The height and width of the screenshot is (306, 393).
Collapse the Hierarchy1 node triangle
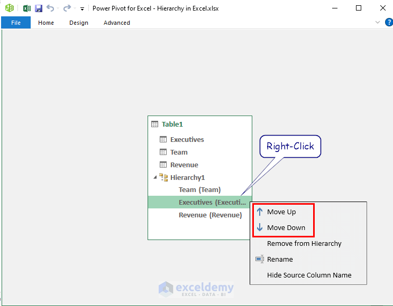click(x=155, y=177)
